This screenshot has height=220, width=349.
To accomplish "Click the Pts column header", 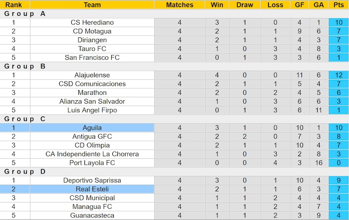I will point(338,5).
